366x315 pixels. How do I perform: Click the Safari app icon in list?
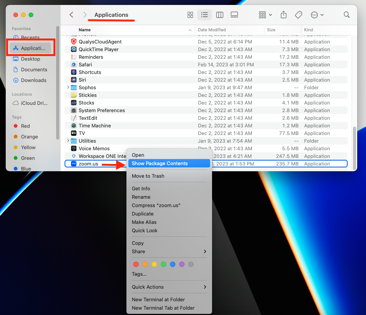pos(74,64)
